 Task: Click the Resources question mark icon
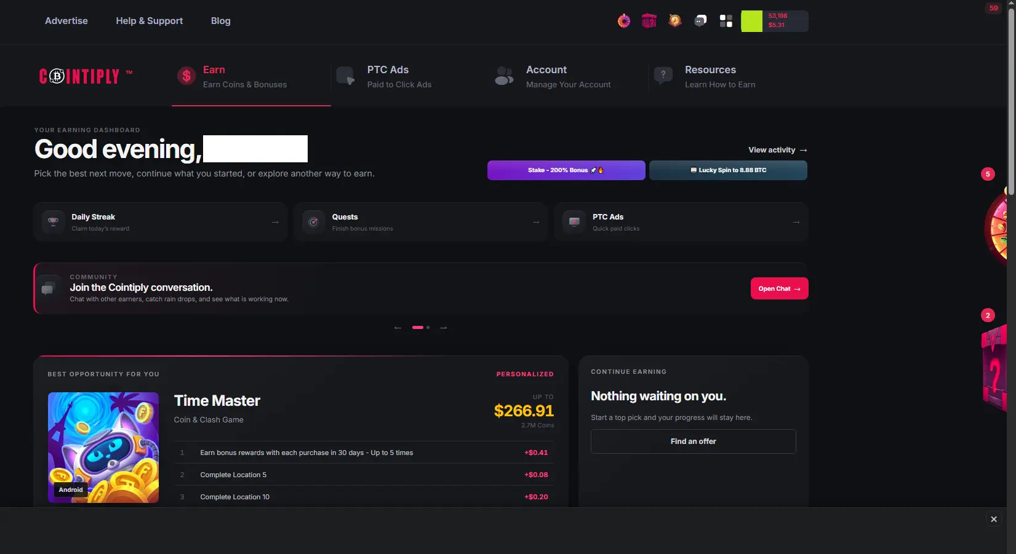[x=663, y=76]
